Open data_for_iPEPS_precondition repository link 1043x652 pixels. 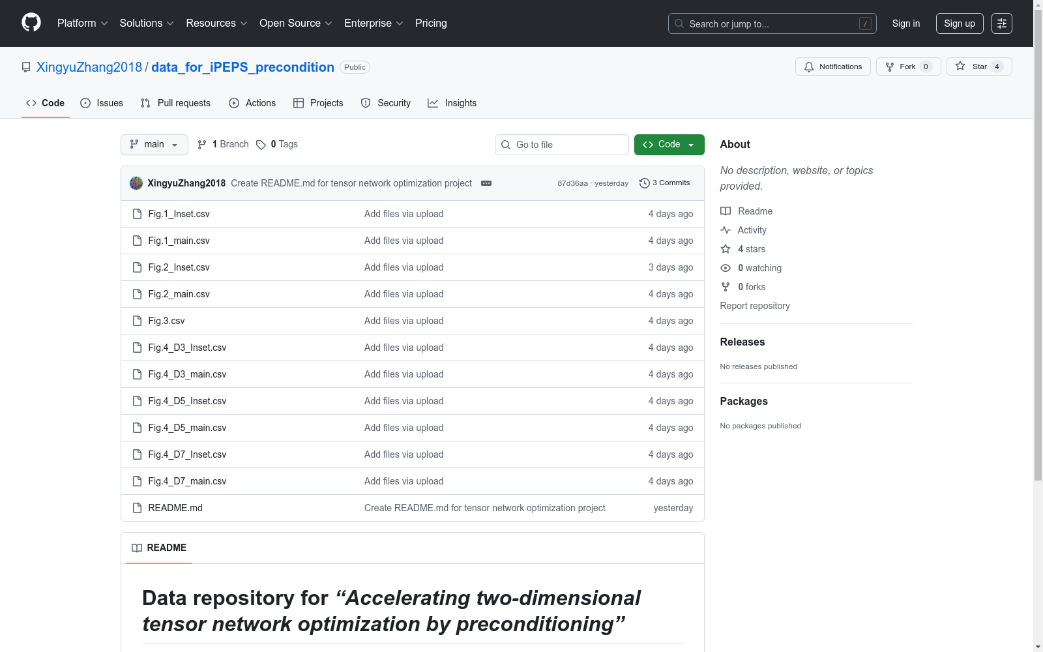242,67
